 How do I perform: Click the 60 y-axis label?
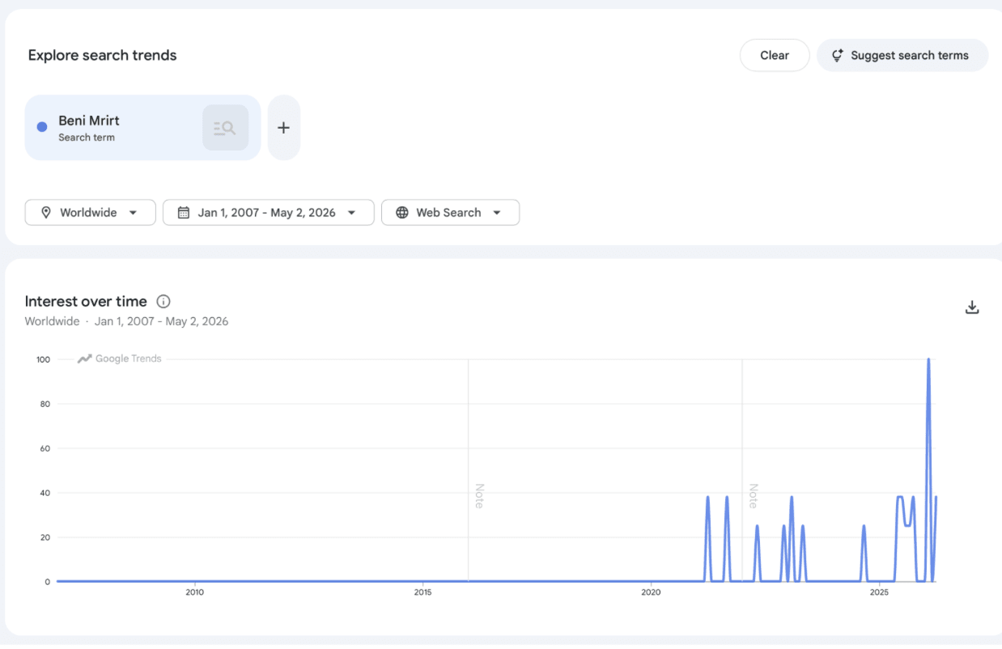coord(45,448)
